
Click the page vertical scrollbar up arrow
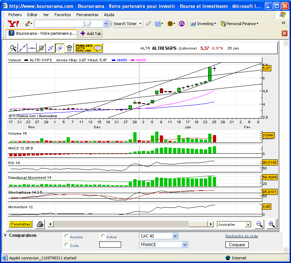pos(286,43)
